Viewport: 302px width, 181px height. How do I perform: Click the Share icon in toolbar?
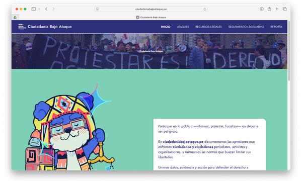tap(269, 9)
